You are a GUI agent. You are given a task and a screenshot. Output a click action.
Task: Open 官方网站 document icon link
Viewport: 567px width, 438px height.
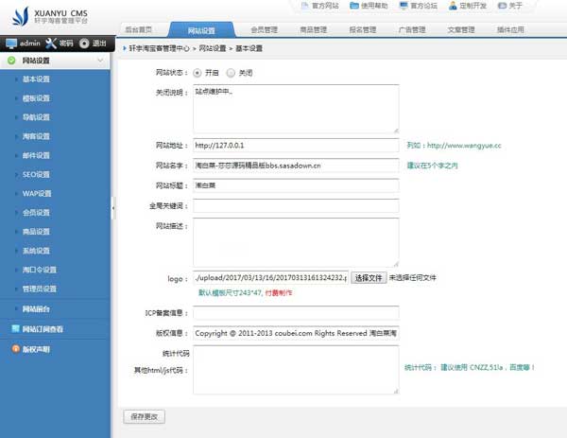302,6
